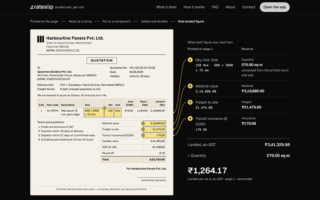The width and height of the screenshot is (320, 200).
Task: Select the One landed figure step
Action: coord(191,21)
